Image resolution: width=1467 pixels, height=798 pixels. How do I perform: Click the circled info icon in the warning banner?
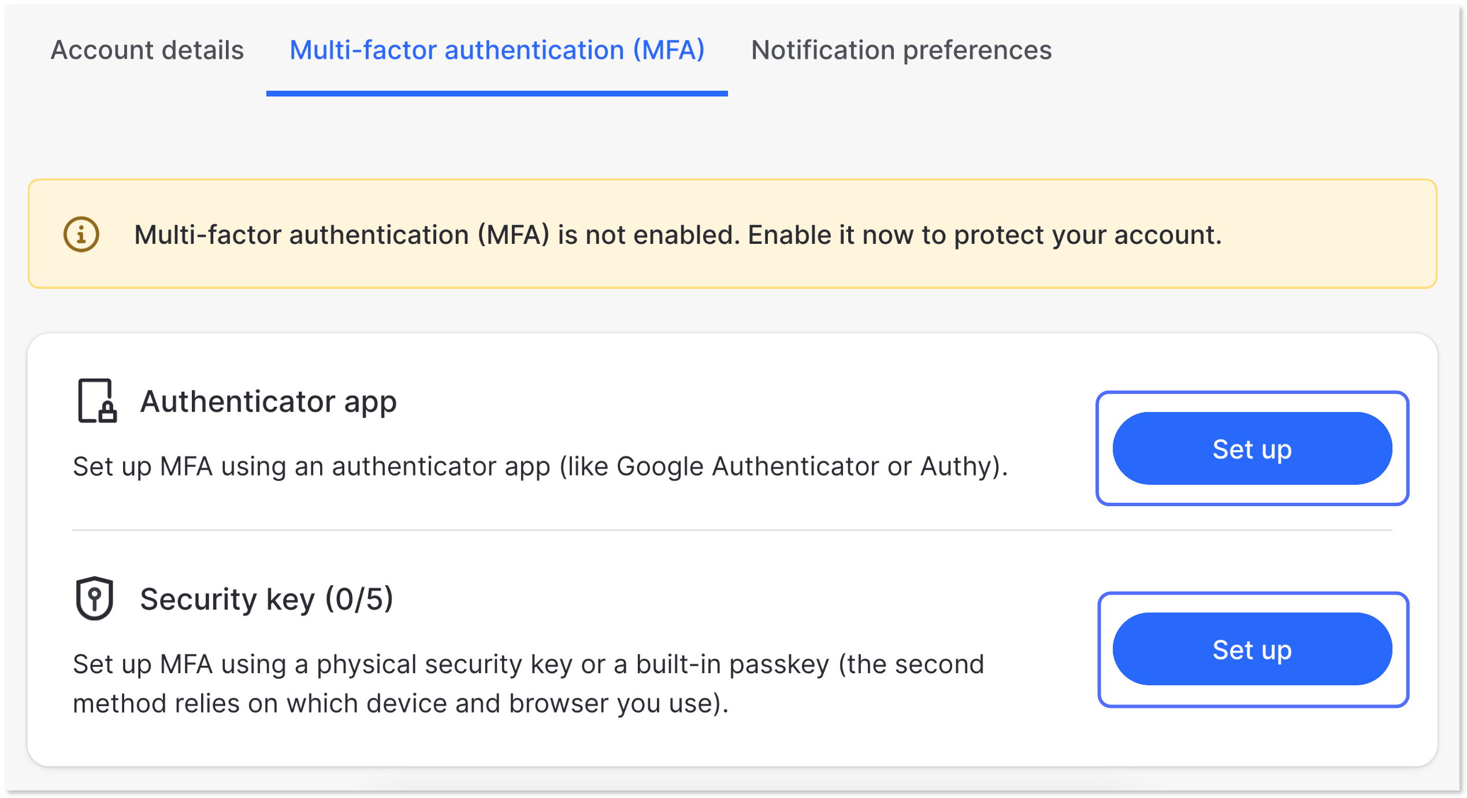(81, 235)
